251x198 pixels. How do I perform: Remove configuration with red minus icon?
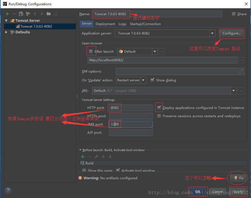pos(14,14)
